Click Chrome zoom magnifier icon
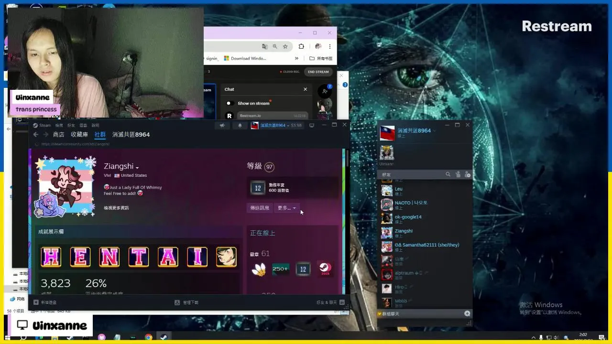This screenshot has height=344, width=612. [275, 46]
